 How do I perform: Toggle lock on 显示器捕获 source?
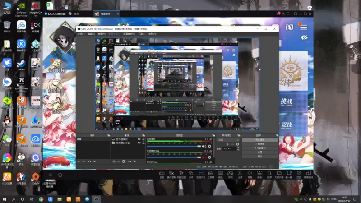143,139
